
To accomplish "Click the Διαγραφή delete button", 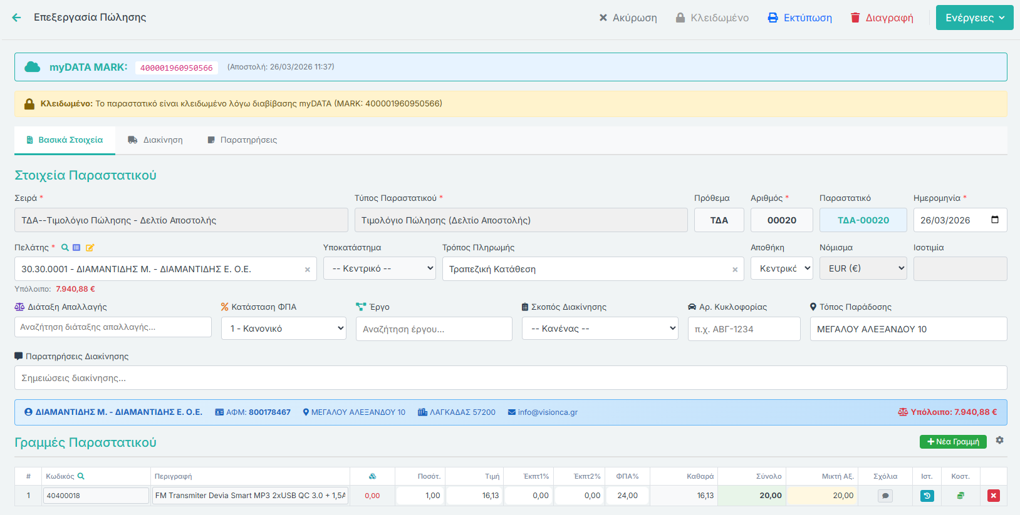I will [882, 18].
